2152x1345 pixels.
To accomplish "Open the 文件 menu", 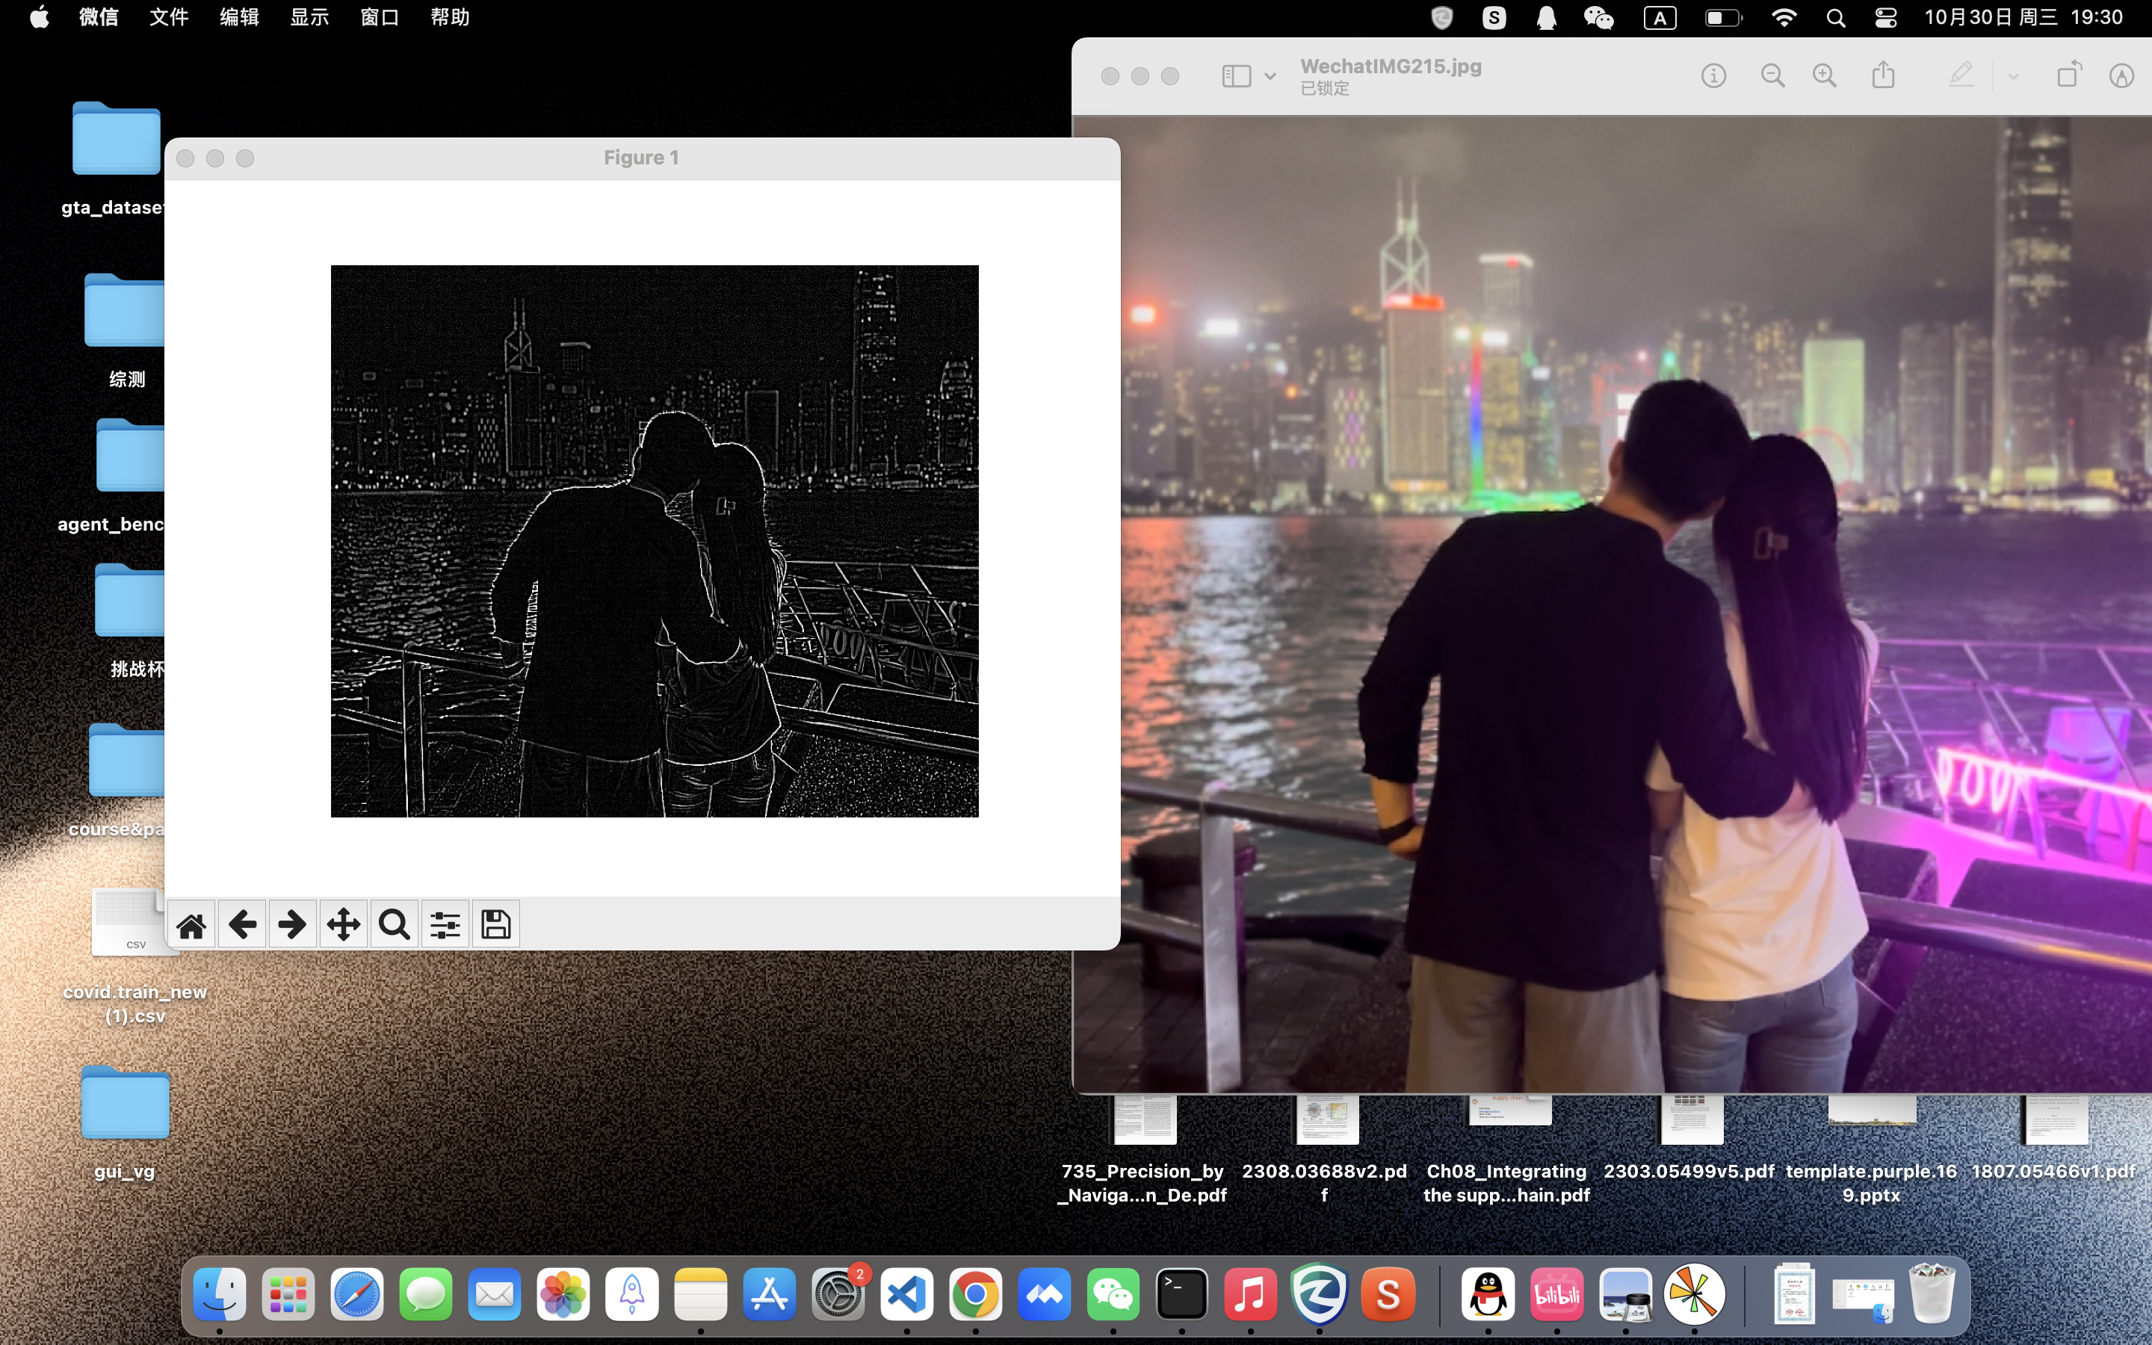I will [x=169, y=17].
